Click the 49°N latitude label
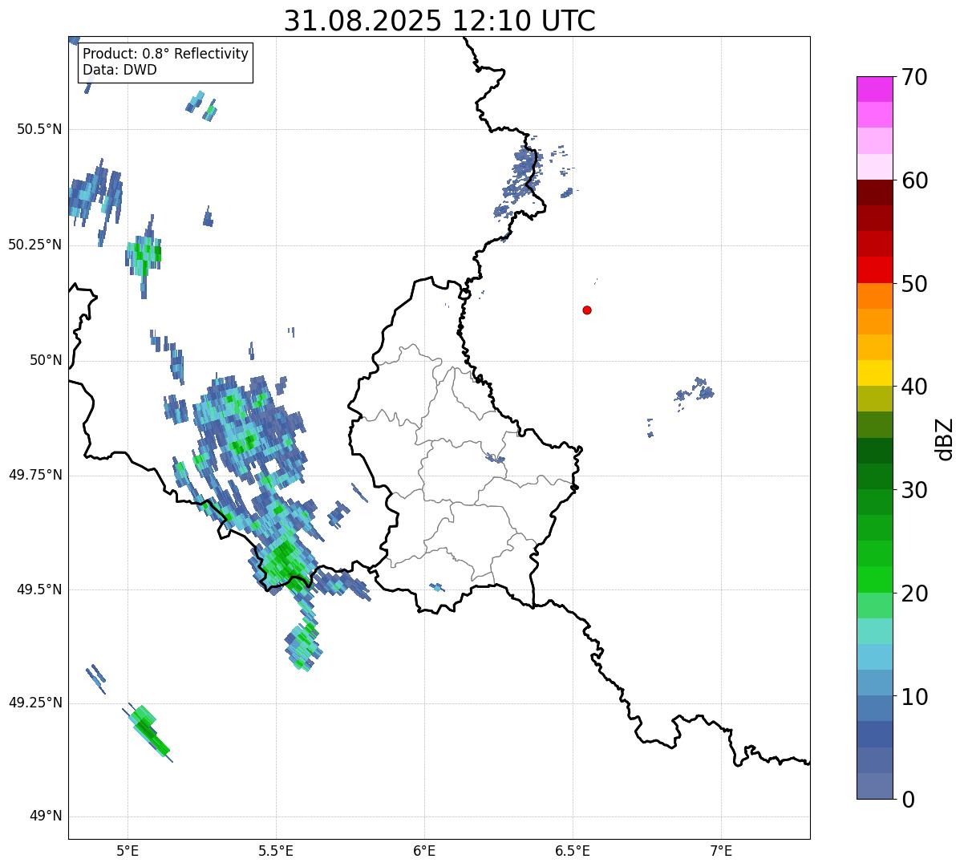 [x=46, y=816]
